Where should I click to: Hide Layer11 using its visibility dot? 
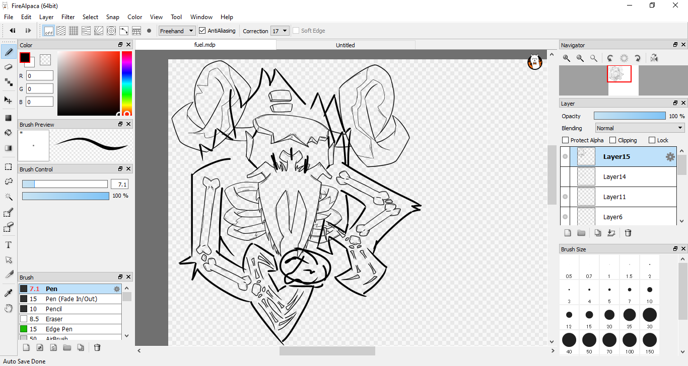[x=565, y=197]
